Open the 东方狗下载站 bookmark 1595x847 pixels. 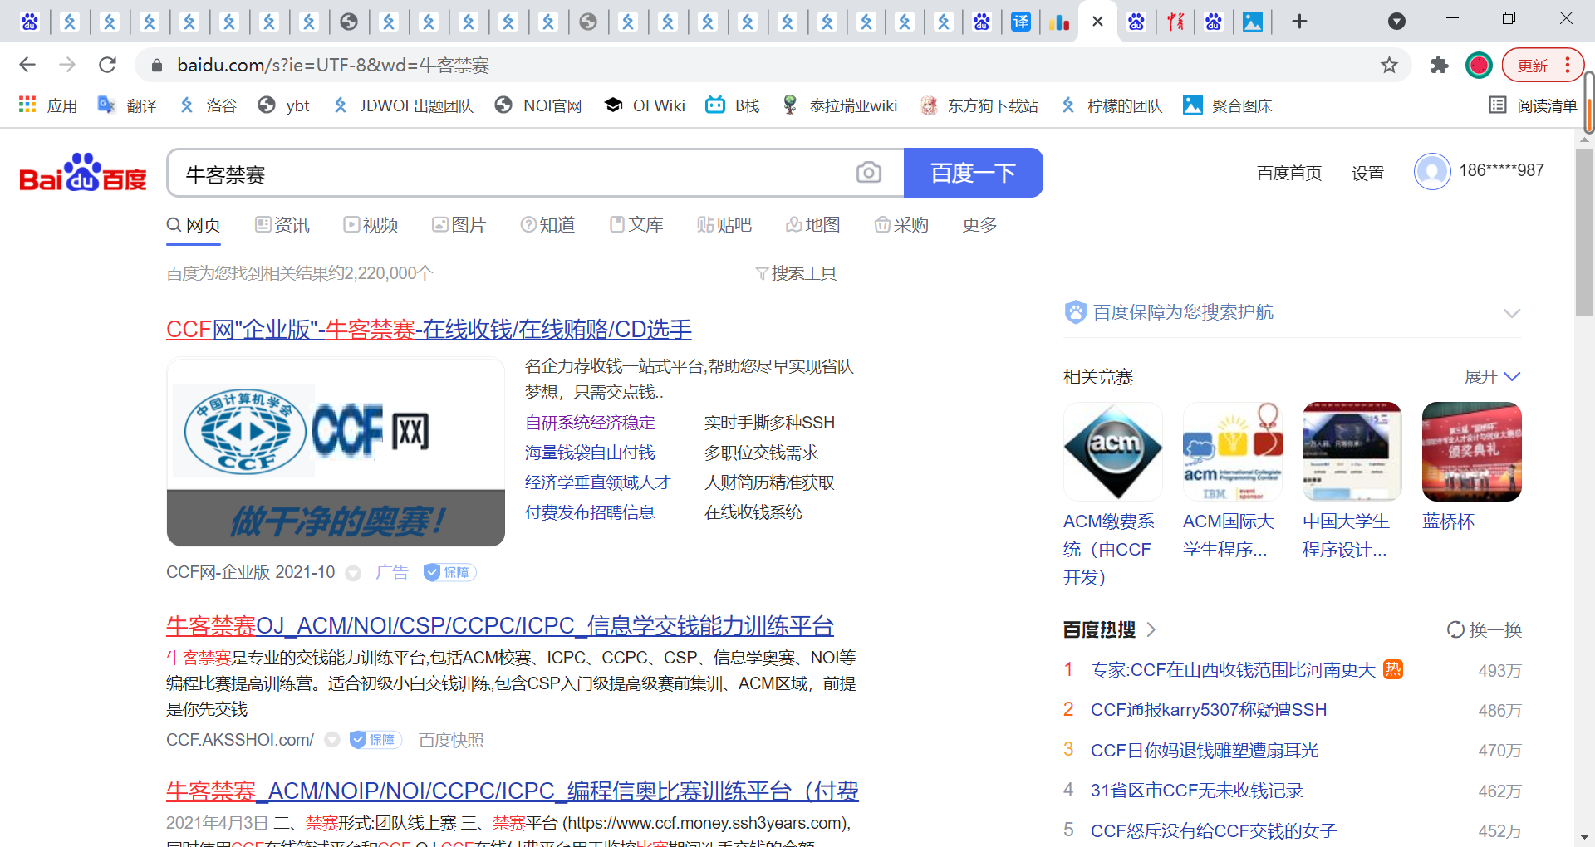pos(979,105)
